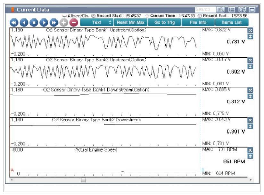The height and width of the screenshot is (195, 264).
Task: Stop playback with the square stop button
Action: pyautogui.click(x=34, y=22)
